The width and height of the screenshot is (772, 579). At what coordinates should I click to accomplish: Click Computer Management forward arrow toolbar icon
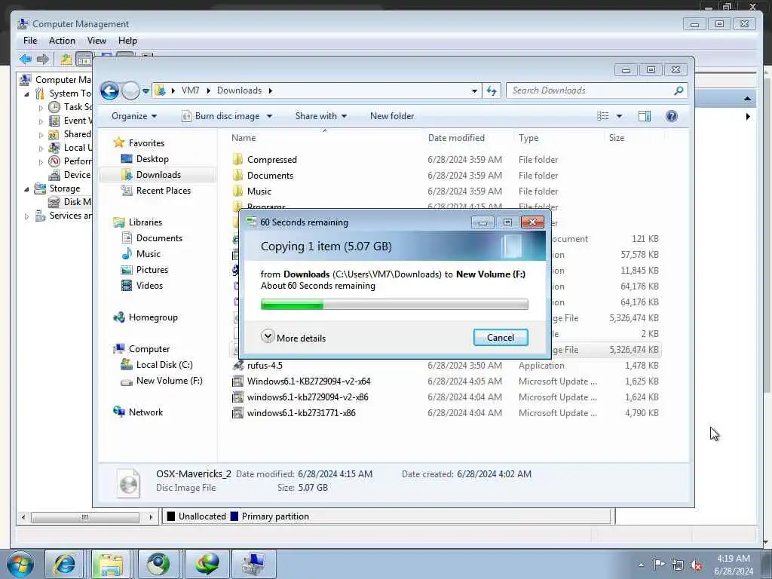43,60
